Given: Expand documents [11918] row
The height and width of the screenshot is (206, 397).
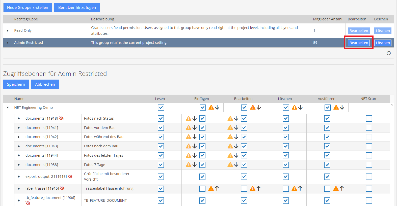Looking at the screenshot, I should click(19, 118).
